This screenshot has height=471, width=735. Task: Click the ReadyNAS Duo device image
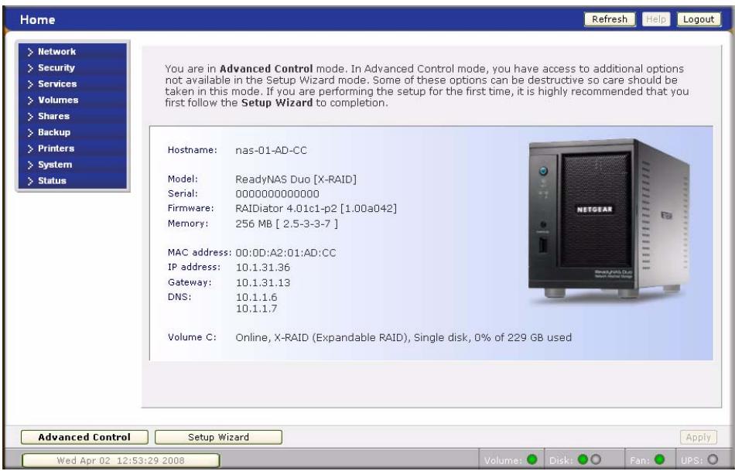coord(608,219)
